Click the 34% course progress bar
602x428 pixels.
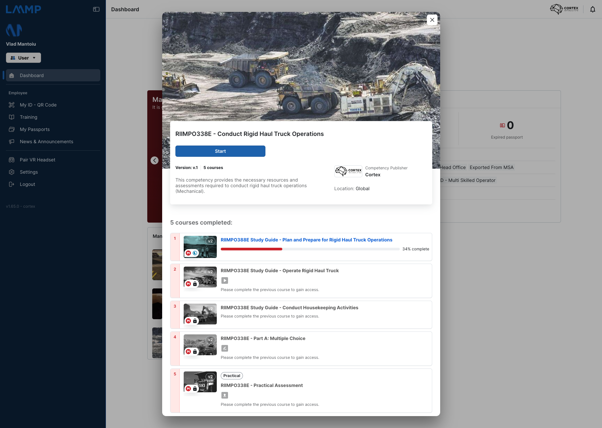click(310, 249)
